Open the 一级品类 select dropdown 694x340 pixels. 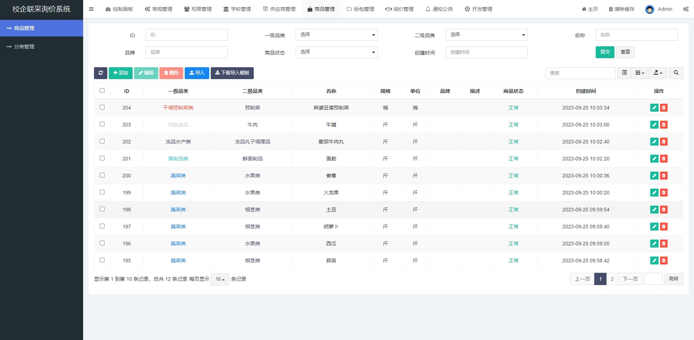coord(337,35)
